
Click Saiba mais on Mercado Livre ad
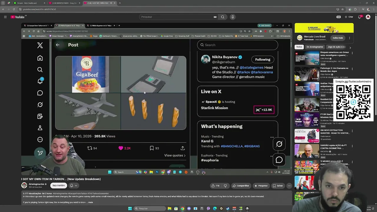338,38
